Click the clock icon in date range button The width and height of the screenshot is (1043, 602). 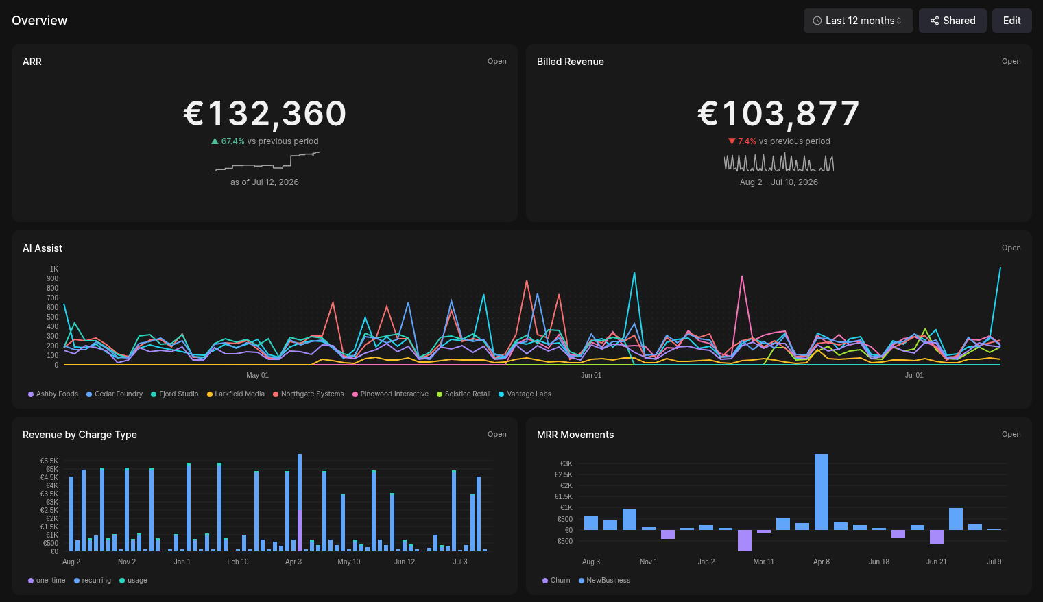point(817,21)
